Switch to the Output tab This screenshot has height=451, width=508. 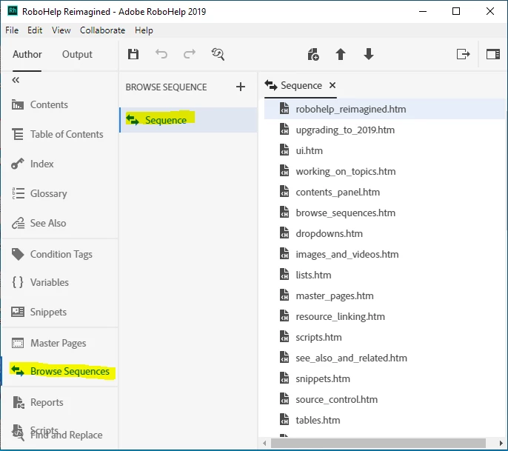77,54
